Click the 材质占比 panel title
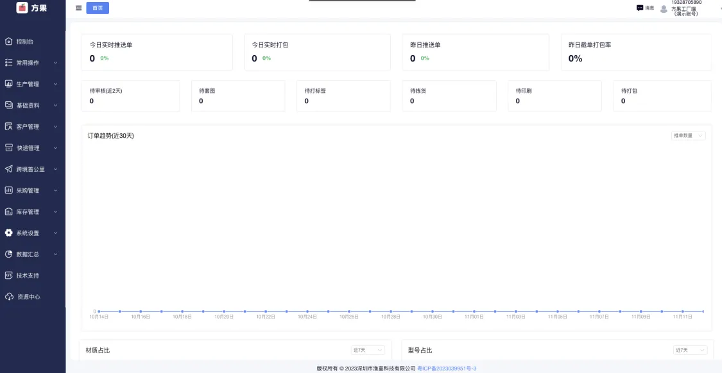The image size is (722, 373). [x=98, y=351]
